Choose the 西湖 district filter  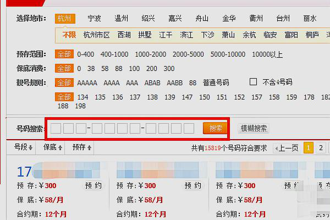pos(124,35)
